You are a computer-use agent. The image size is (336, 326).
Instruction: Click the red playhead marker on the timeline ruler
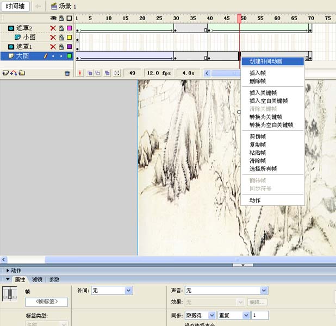(x=239, y=18)
